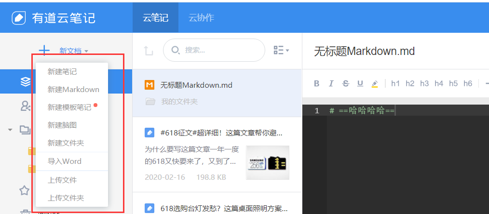Collapse the my folders tree arrow
Screen dimensions: 489x214
pyautogui.click(x=10, y=129)
